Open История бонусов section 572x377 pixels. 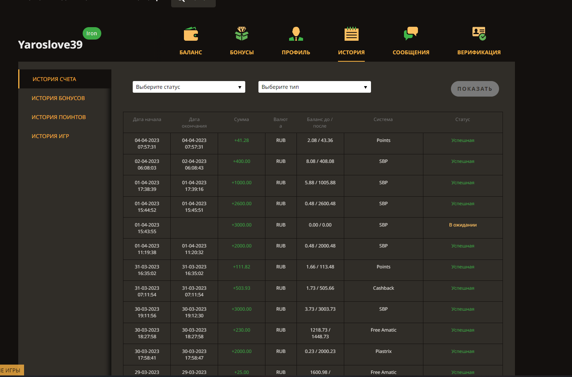pyautogui.click(x=58, y=98)
